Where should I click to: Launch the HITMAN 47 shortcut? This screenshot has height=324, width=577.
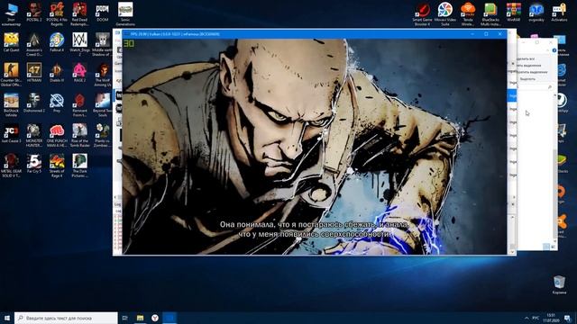click(34, 72)
